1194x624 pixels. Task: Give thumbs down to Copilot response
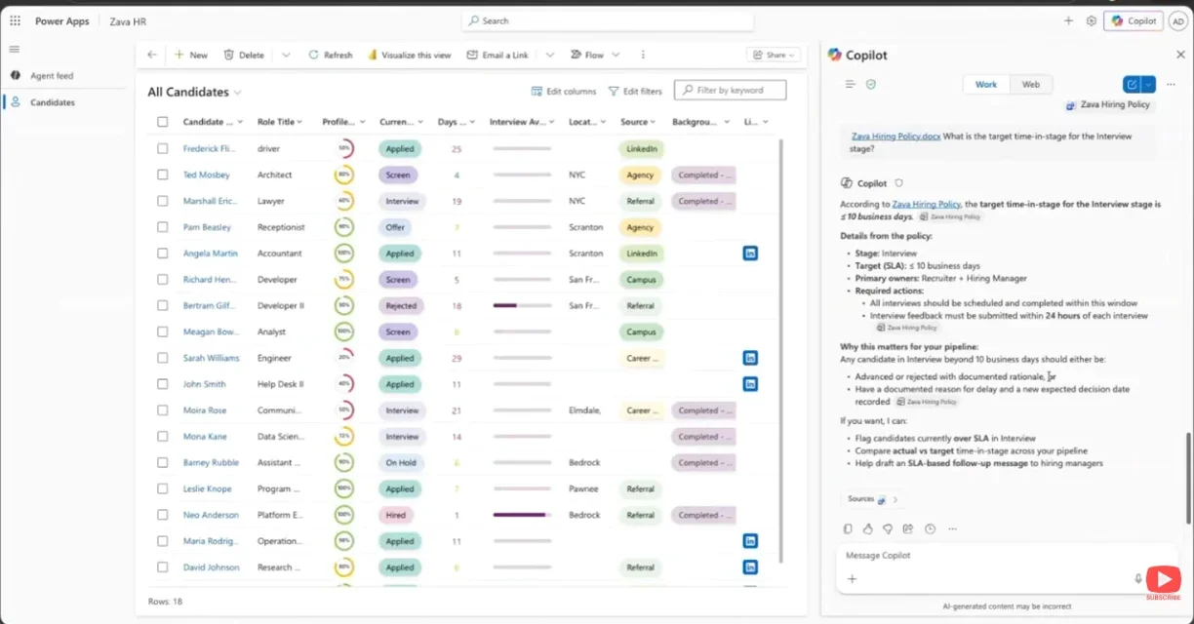coord(888,529)
